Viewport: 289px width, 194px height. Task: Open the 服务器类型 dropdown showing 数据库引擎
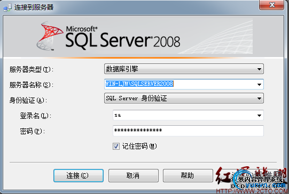[184, 69]
